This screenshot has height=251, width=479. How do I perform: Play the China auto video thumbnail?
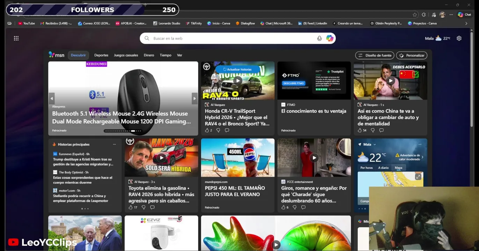coord(391,81)
